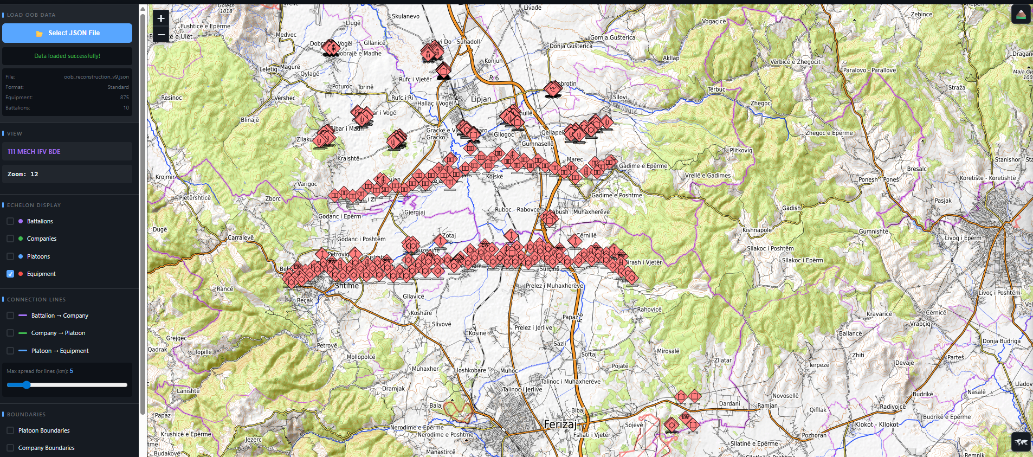Viewport: 1033px width, 457px height.
Task: Click the world map overview icon
Action: pyautogui.click(x=1021, y=442)
